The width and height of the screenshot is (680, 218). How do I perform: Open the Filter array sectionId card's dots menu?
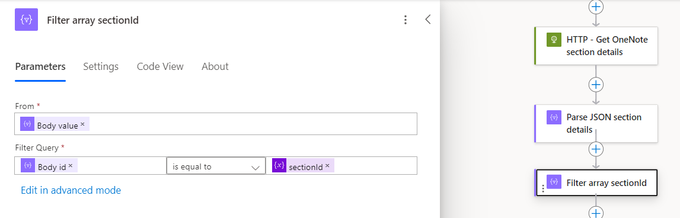[x=542, y=189]
